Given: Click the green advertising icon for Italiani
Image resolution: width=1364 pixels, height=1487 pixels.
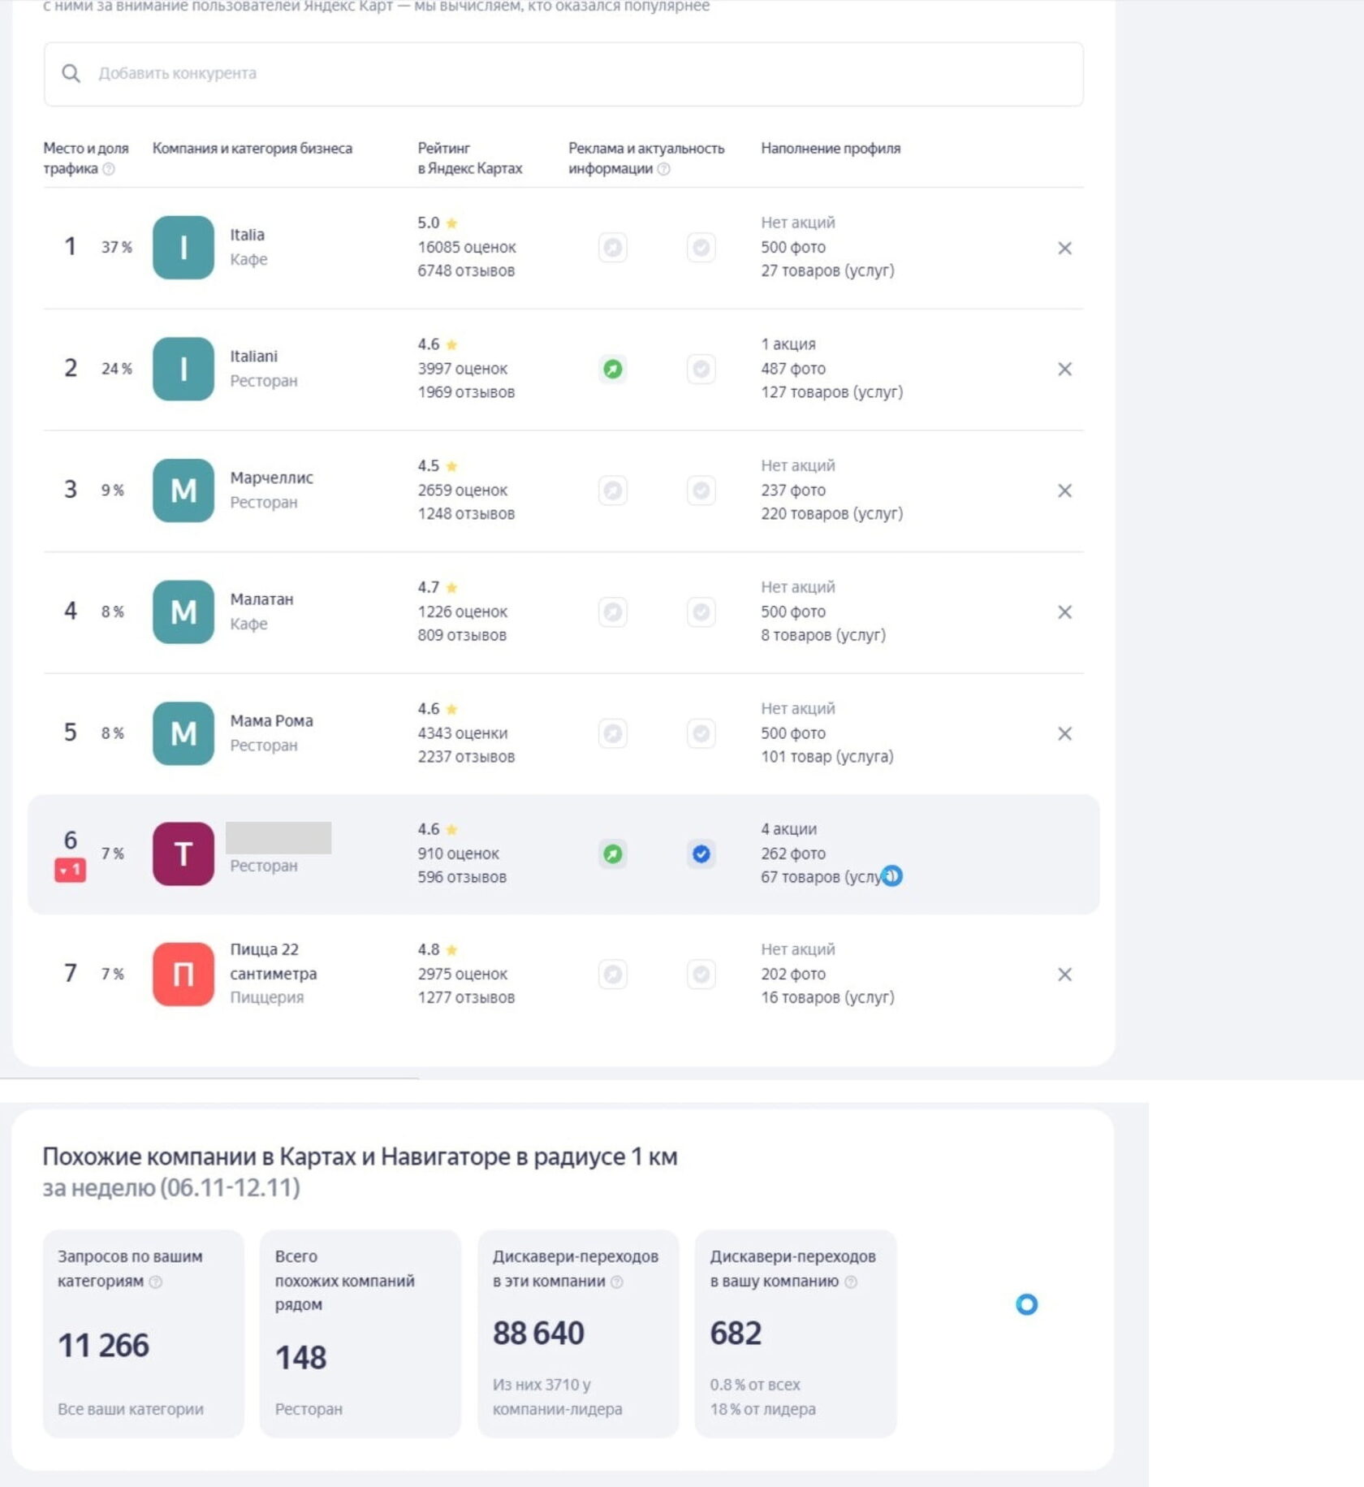Looking at the screenshot, I should click(613, 369).
